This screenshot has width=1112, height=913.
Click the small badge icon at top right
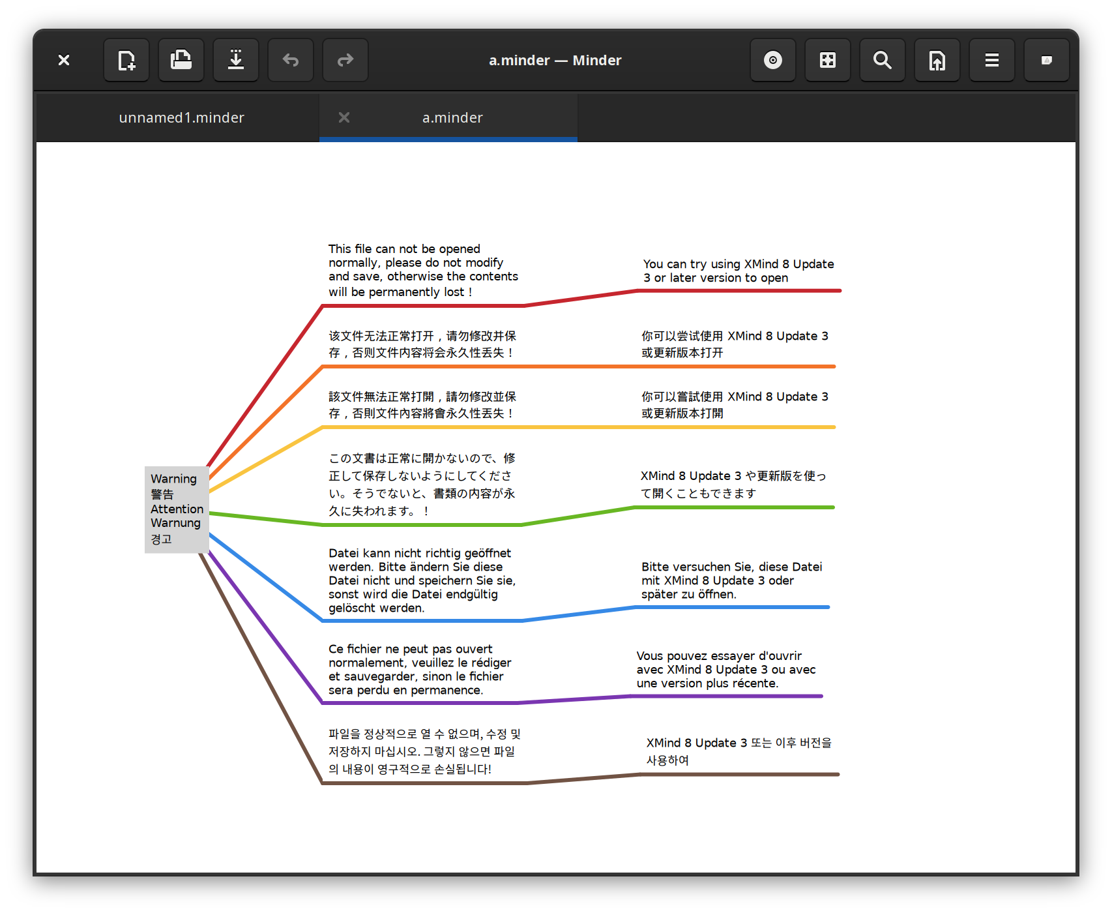1046,60
